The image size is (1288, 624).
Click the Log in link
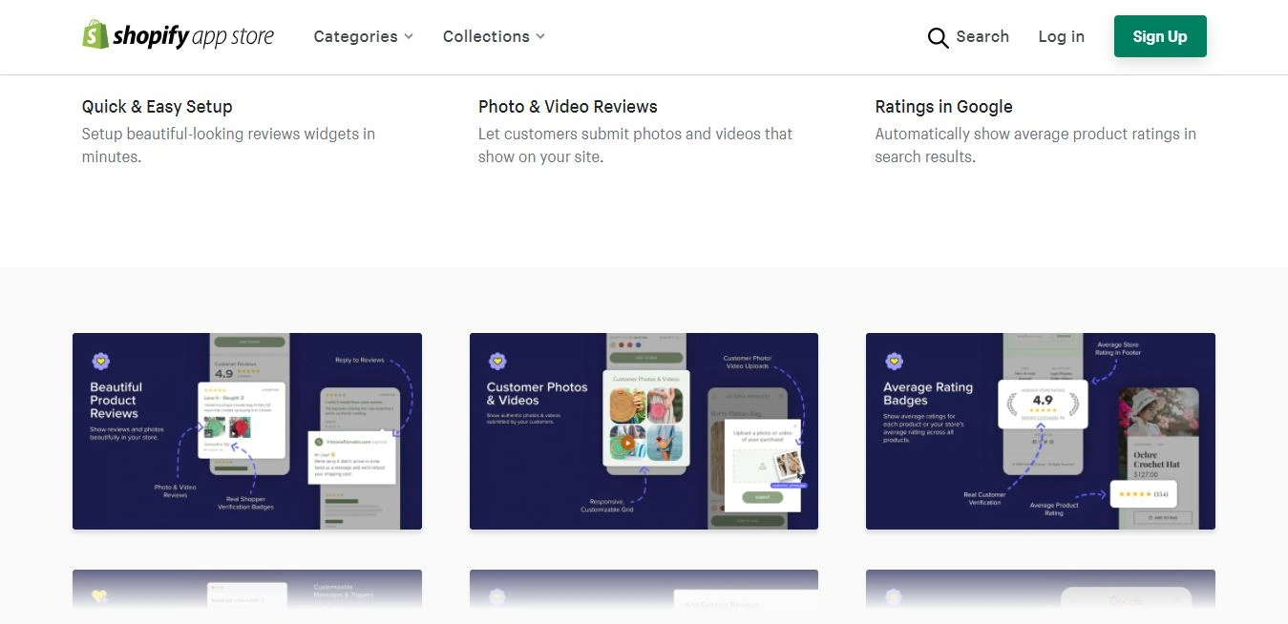click(1061, 36)
